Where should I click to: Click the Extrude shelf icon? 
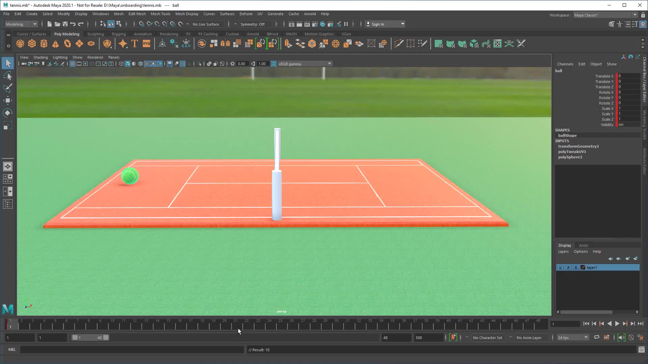point(288,44)
